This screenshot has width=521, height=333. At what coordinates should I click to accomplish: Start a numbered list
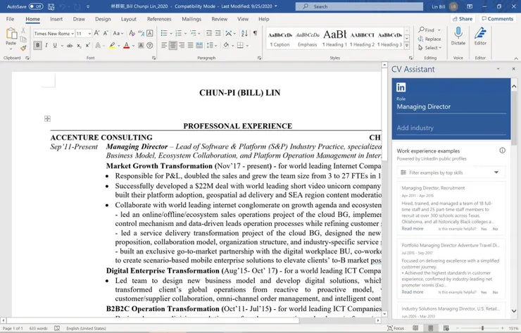point(178,33)
